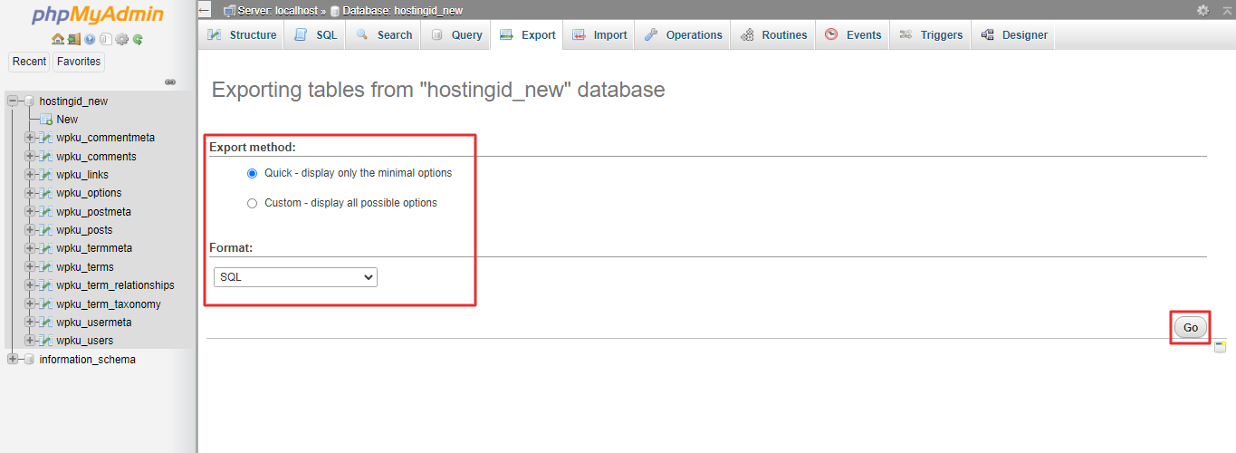Click table icon beside wpku_comments
1236x453 pixels.
click(46, 157)
